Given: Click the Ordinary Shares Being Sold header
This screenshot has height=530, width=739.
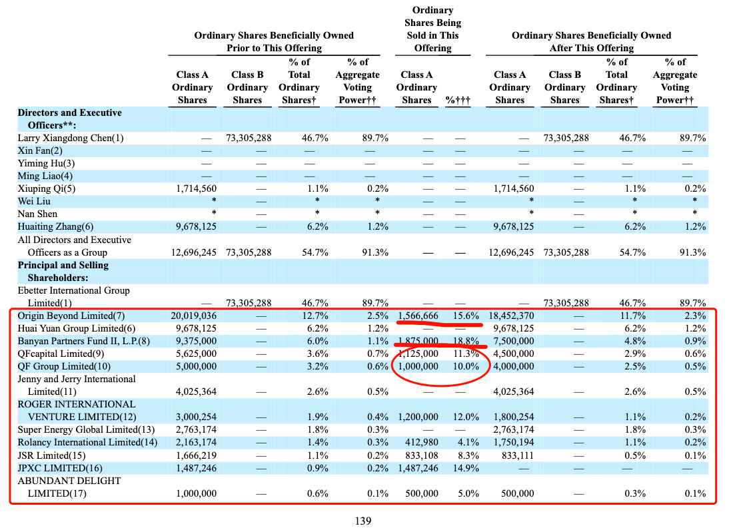Looking at the screenshot, I should pos(432,29).
